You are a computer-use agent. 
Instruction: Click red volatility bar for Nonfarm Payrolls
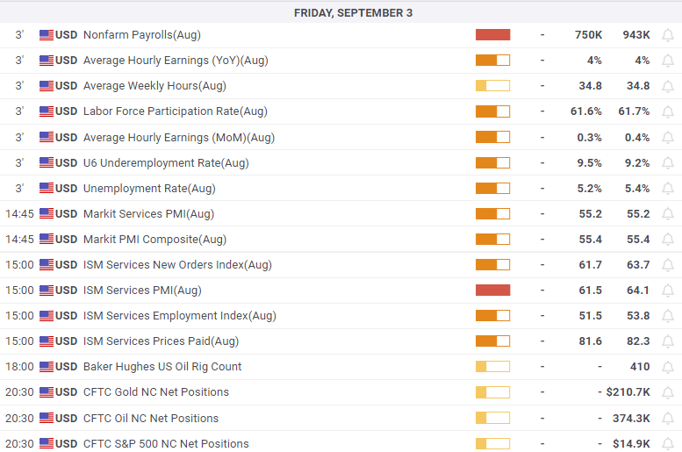492,35
